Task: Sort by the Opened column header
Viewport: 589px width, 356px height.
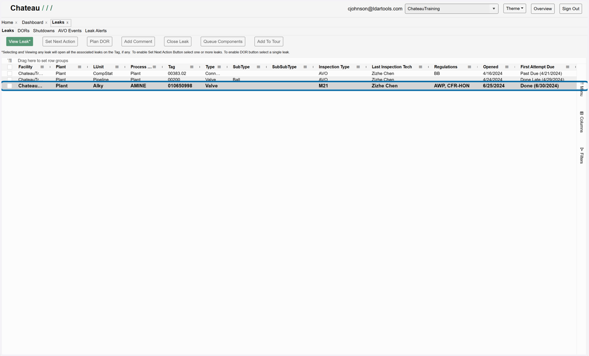Action: click(x=490, y=67)
